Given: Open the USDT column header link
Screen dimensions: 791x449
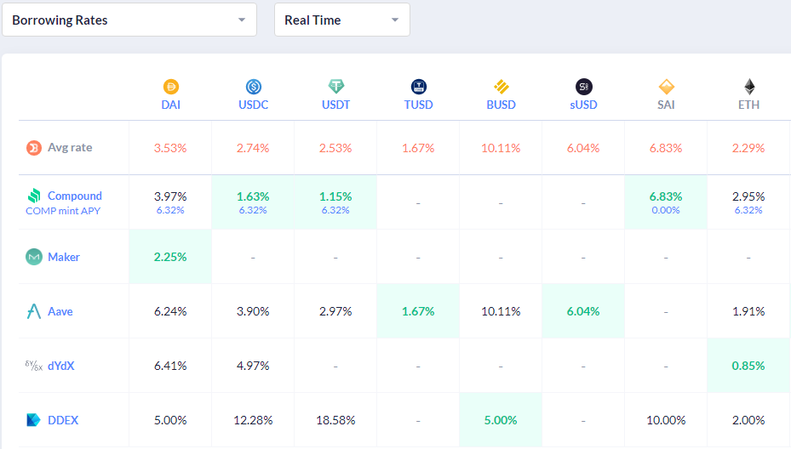Looking at the screenshot, I should click(x=336, y=105).
